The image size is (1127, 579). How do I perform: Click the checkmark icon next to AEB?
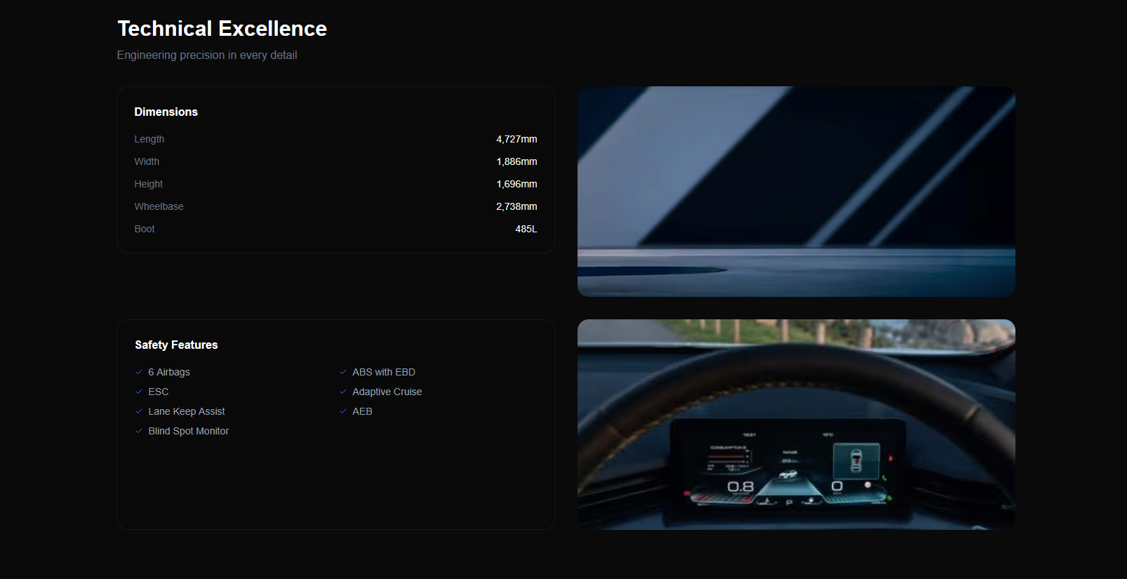[x=343, y=411]
